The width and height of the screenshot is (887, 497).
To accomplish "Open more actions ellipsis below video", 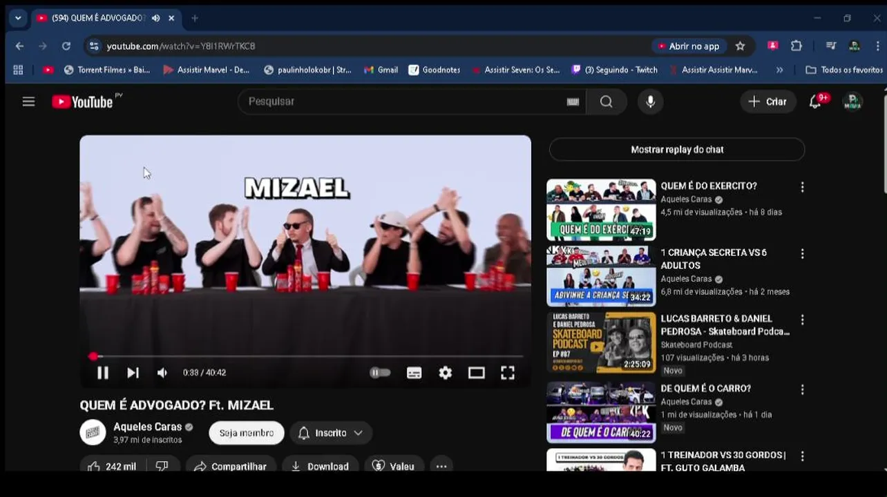I will tap(441, 466).
